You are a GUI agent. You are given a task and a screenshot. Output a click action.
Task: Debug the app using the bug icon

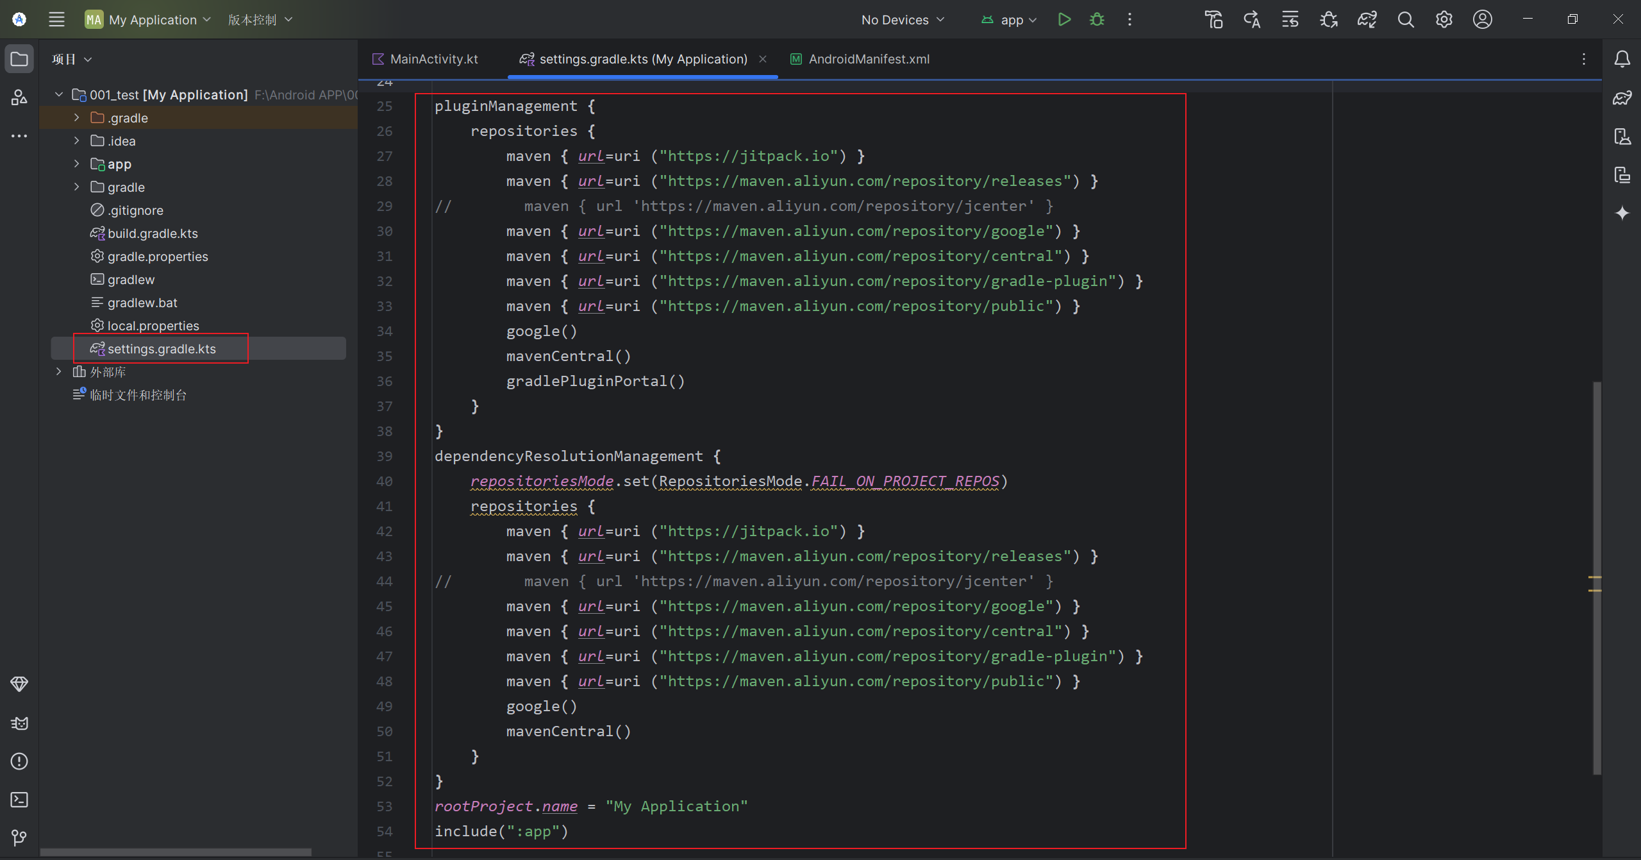click(1097, 19)
